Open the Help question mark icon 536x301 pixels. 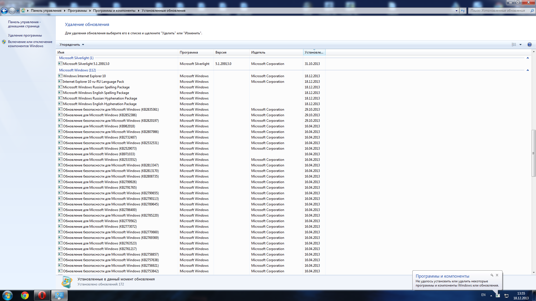[x=529, y=45]
